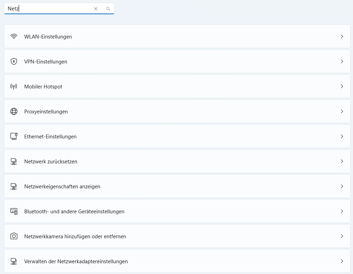Click the Bluetooth devices keyboard icon
This screenshot has width=353, height=274.
pyautogui.click(x=14, y=211)
